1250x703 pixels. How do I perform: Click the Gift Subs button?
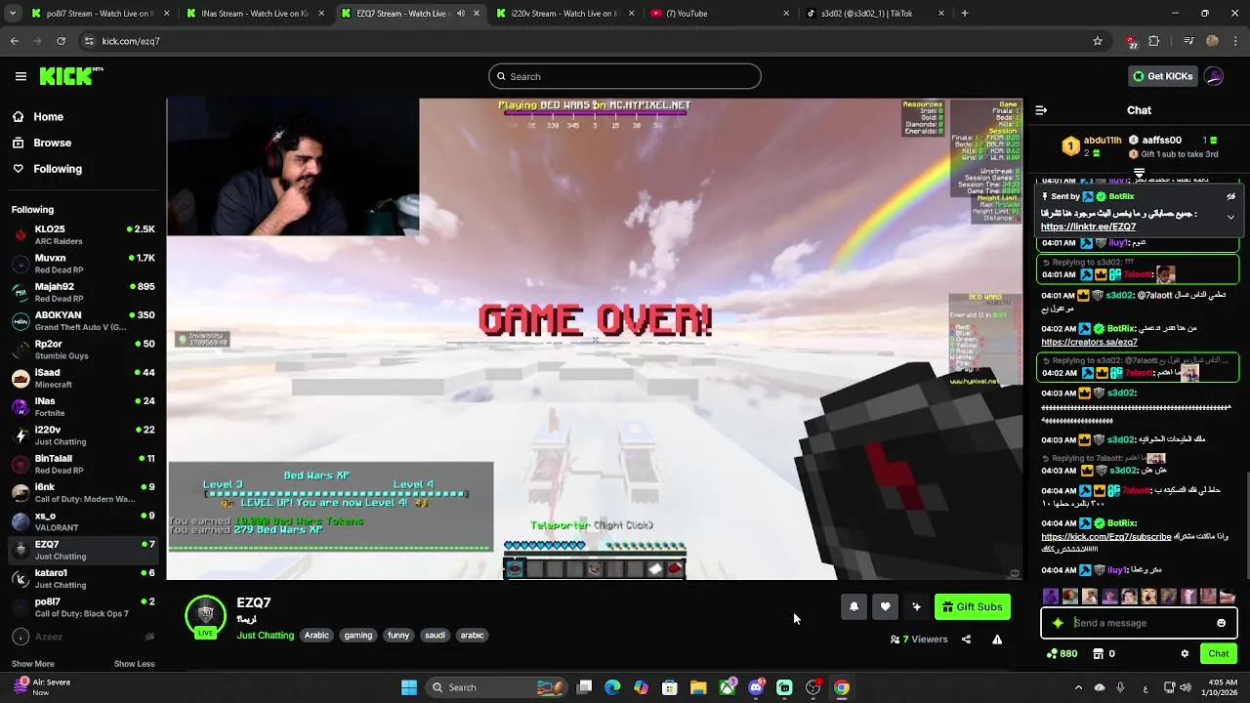pyautogui.click(x=972, y=607)
